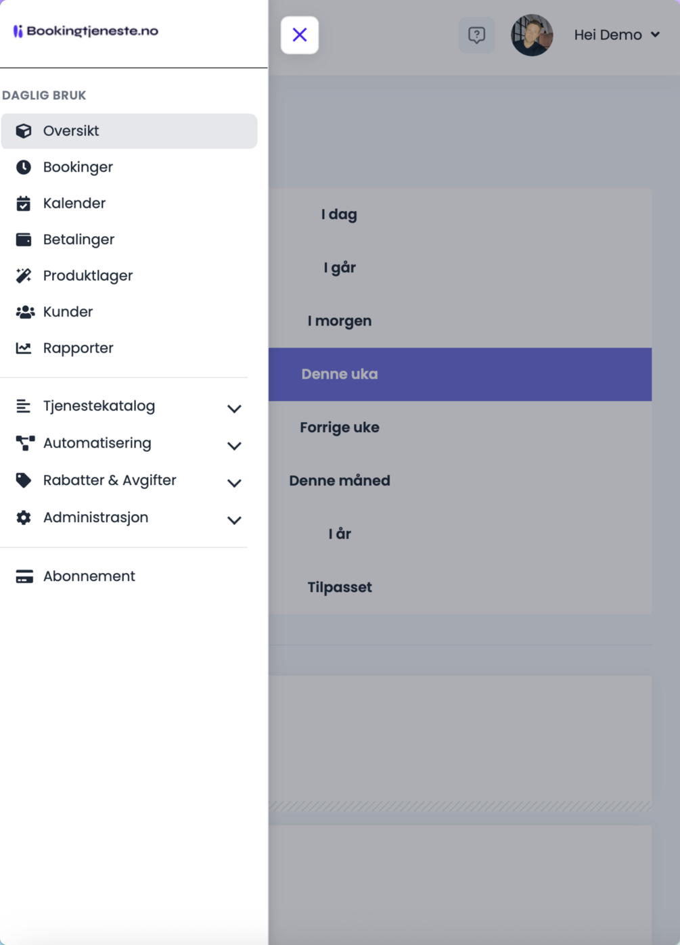
Task: Expand the Automatisering section arrow
Action: 234,446
